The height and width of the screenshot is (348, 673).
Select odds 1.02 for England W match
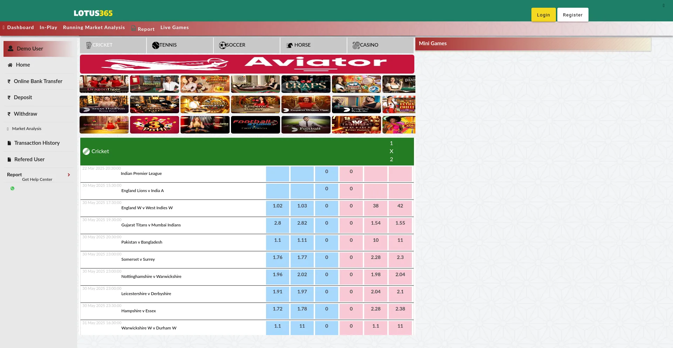(278, 208)
